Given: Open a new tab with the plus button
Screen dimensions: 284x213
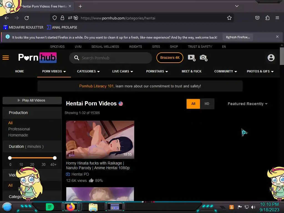Looking at the screenshot, I should tap(80, 6).
